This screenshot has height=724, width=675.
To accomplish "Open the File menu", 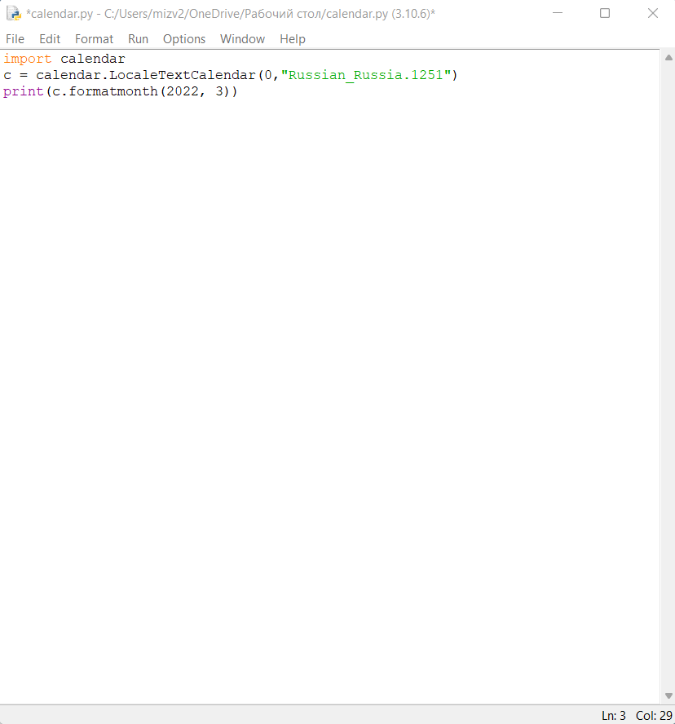I will coord(15,39).
